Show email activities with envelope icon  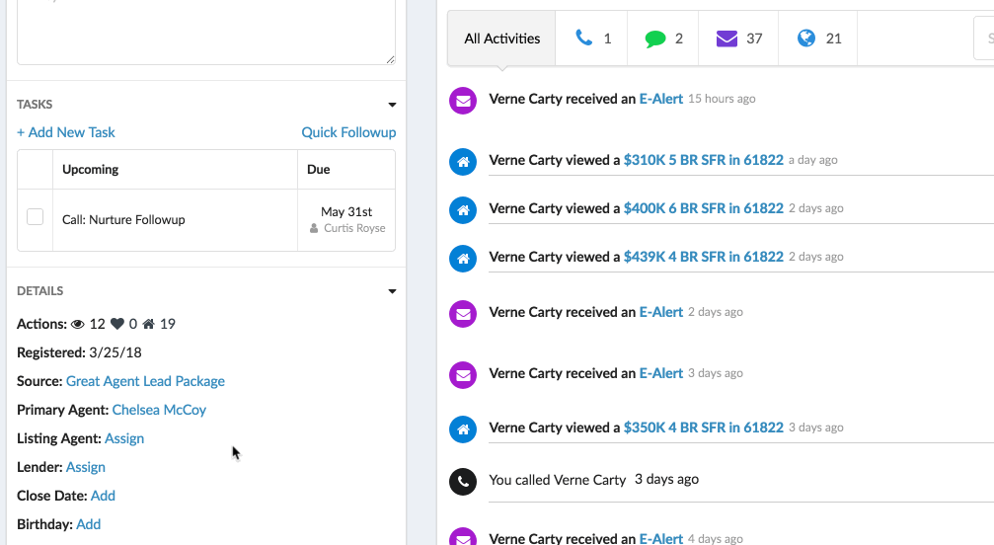coord(738,39)
